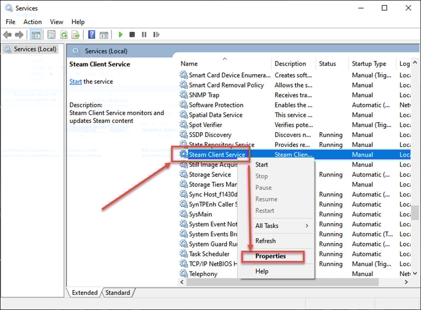Click the Start the service link

tap(76, 82)
